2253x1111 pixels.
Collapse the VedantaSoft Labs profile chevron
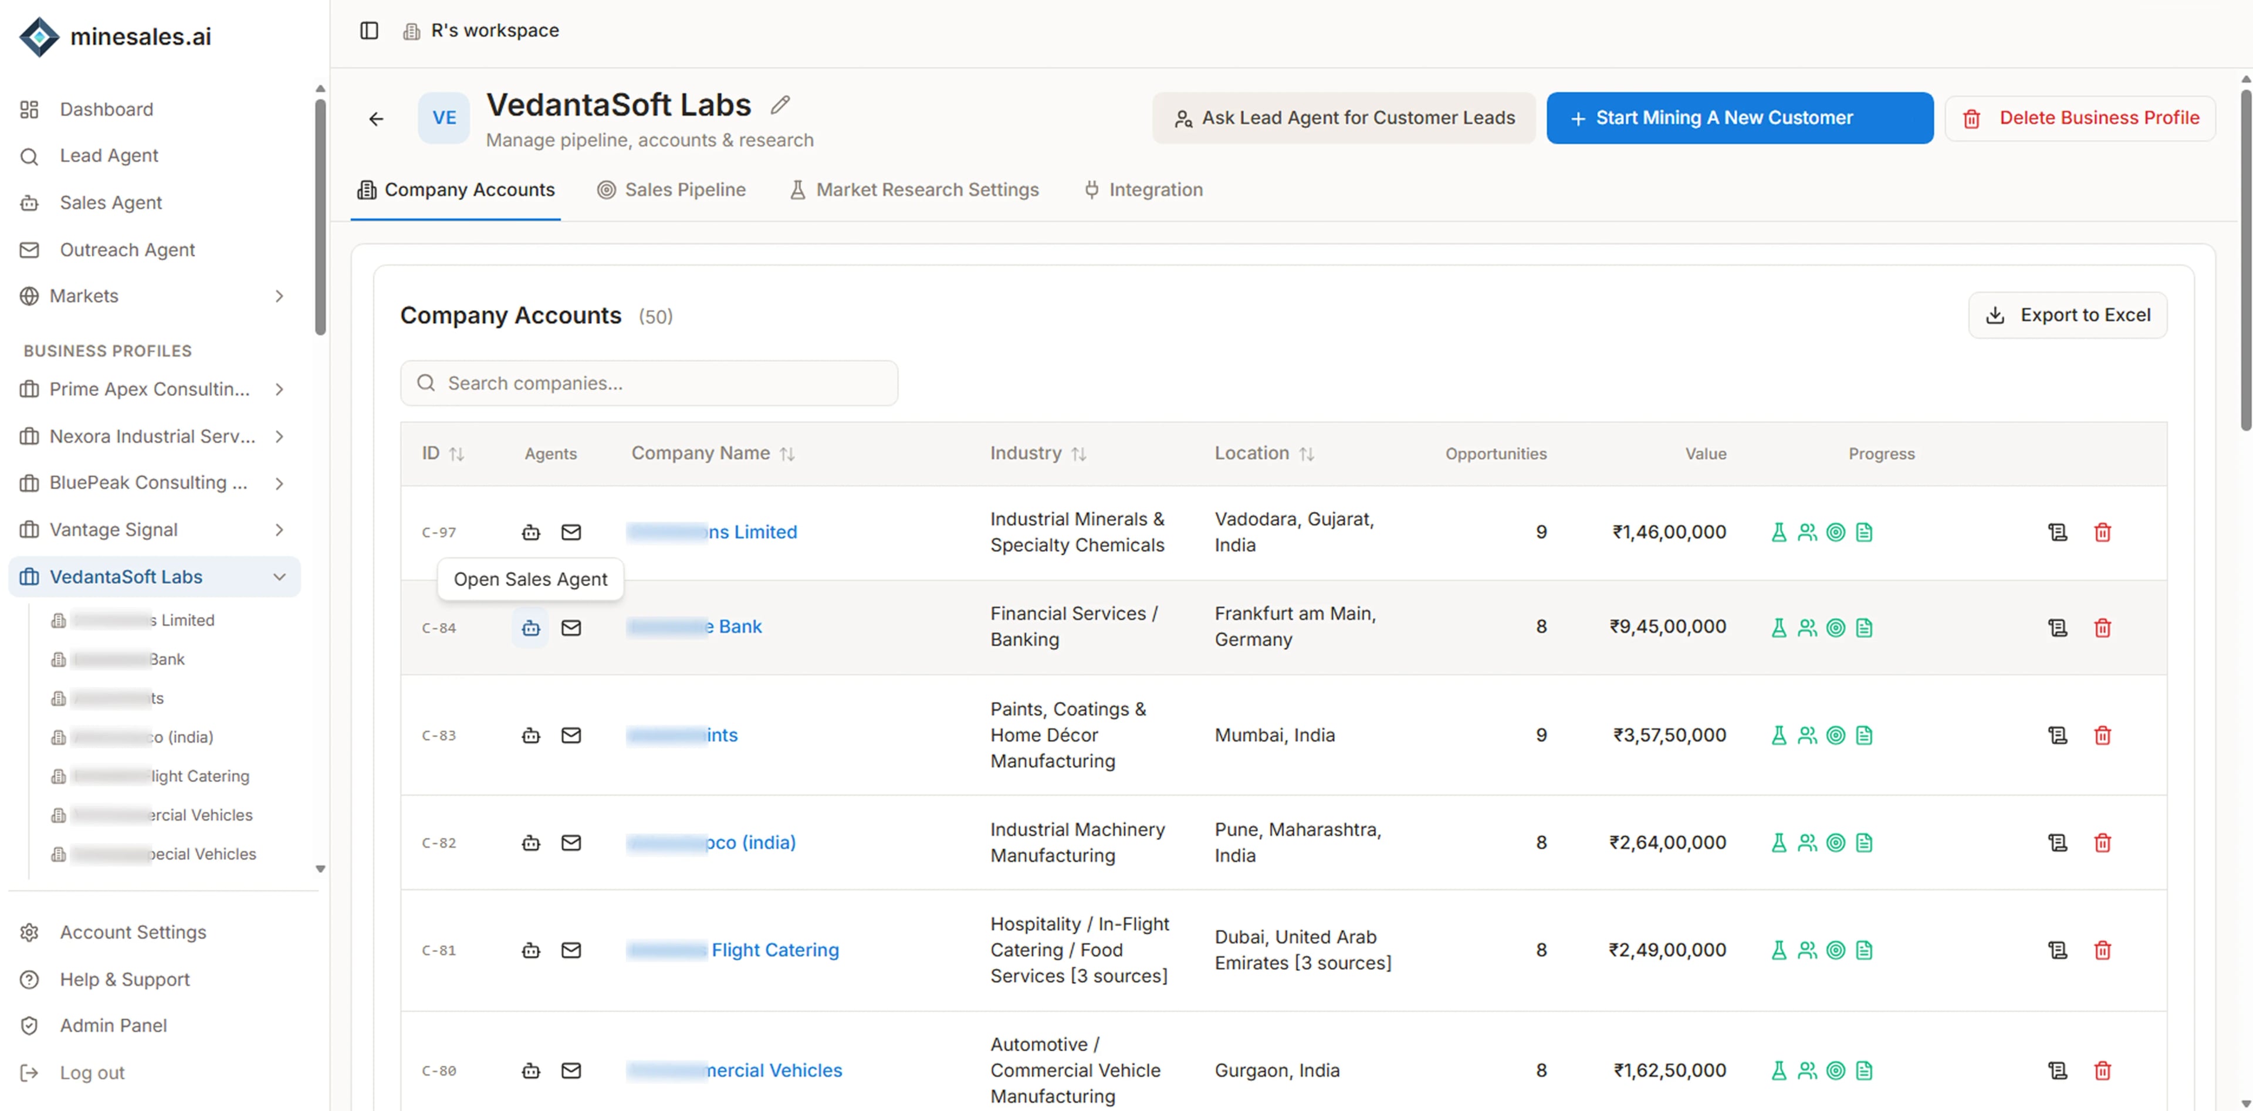point(279,577)
